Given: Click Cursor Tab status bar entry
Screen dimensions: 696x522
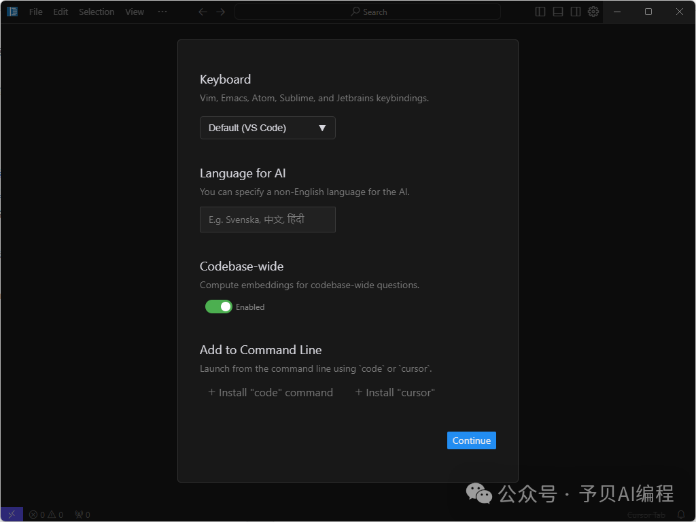Looking at the screenshot, I should click(x=646, y=515).
